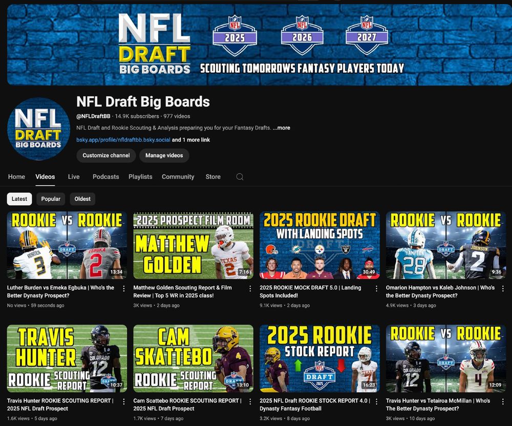
Task: Open options menu for Matthew Golden Scouting Report video
Action: (x=250, y=289)
